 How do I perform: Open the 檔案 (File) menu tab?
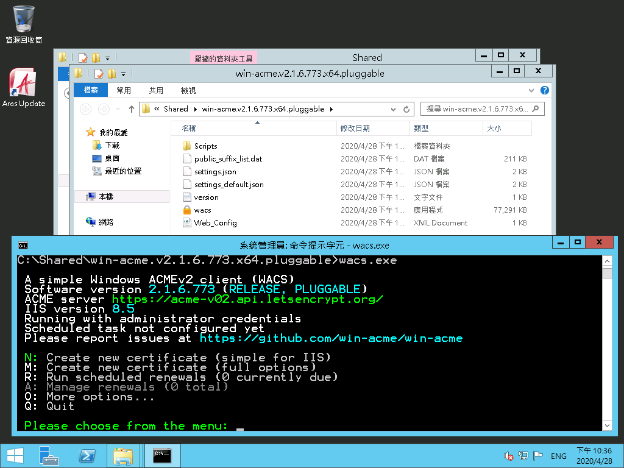coord(91,90)
